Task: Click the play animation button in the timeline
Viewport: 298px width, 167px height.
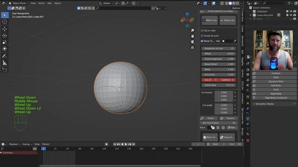Action: tap(126, 144)
